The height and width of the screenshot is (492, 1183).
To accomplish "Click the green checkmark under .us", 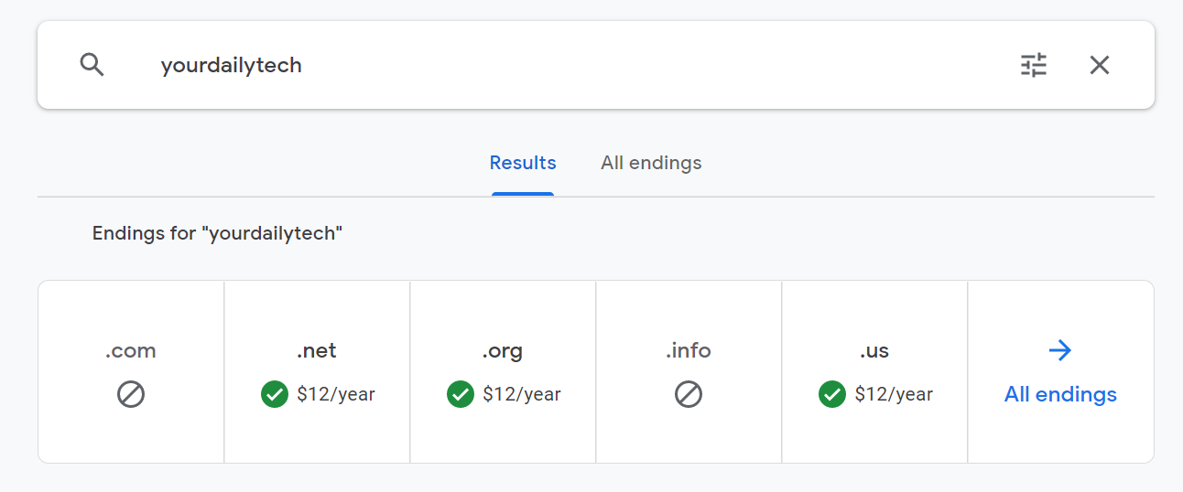I will pyautogui.click(x=832, y=395).
